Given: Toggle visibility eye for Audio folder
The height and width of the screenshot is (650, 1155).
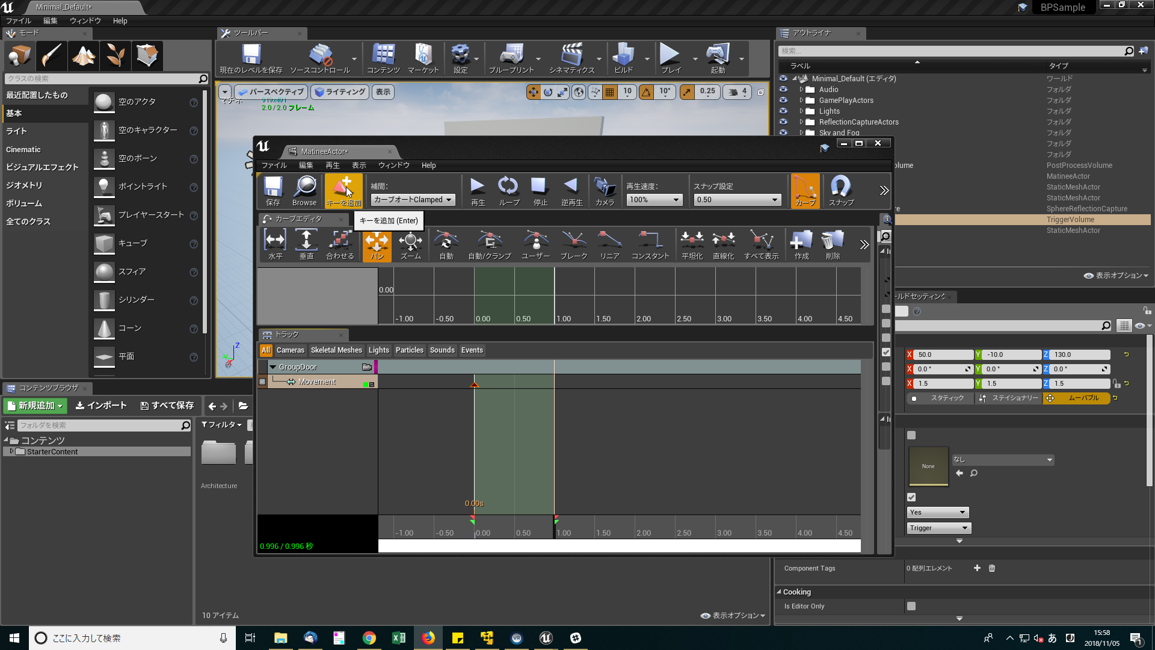Looking at the screenshot, I should click(783, 90).
